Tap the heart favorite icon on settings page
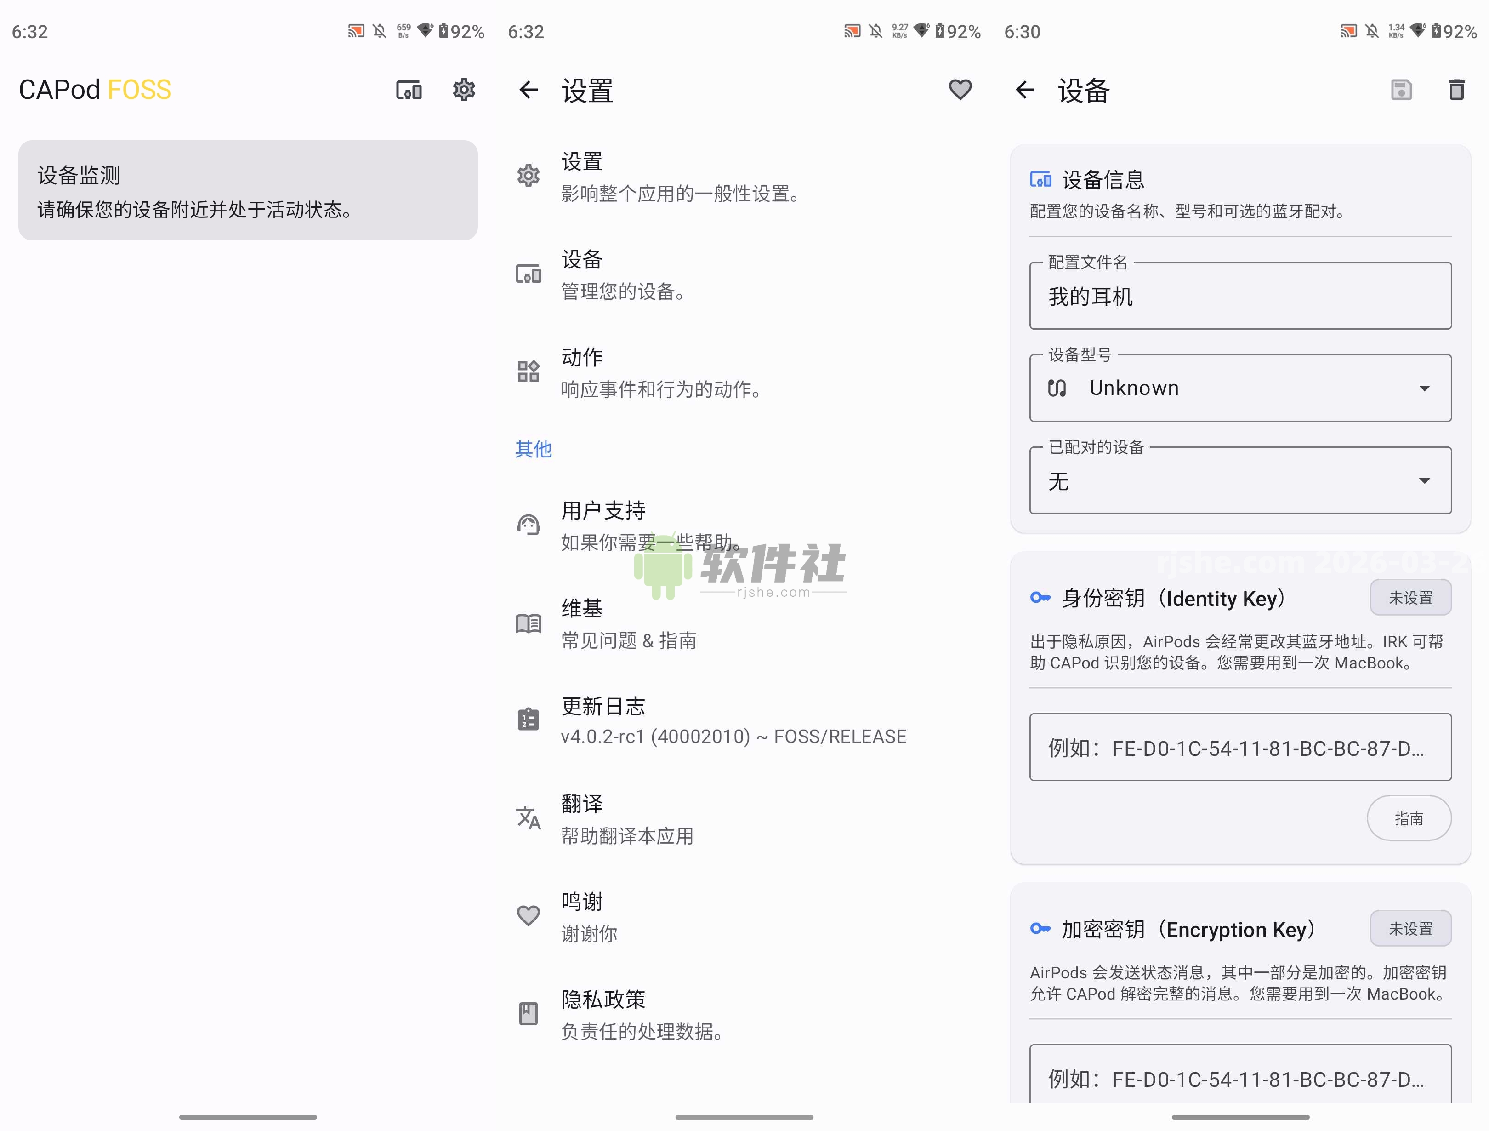This screenshot has height=1131, width=1489. coord(960,90)
